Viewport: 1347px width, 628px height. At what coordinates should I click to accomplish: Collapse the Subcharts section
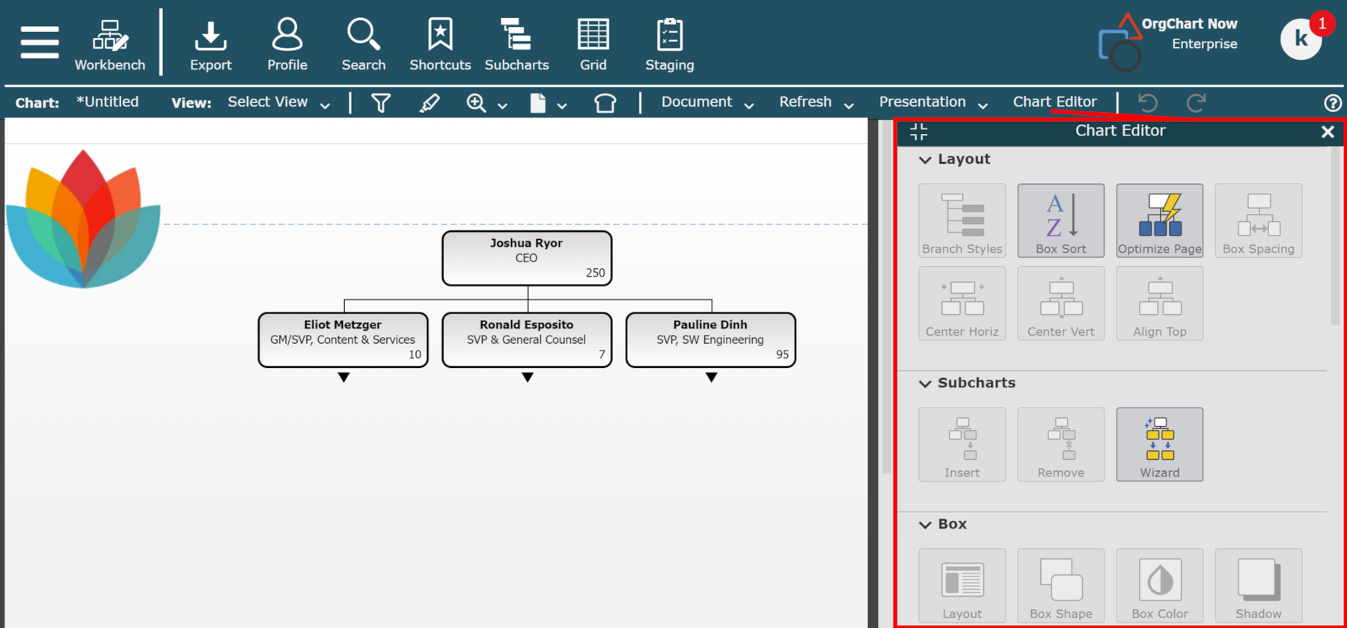point(926,384)
